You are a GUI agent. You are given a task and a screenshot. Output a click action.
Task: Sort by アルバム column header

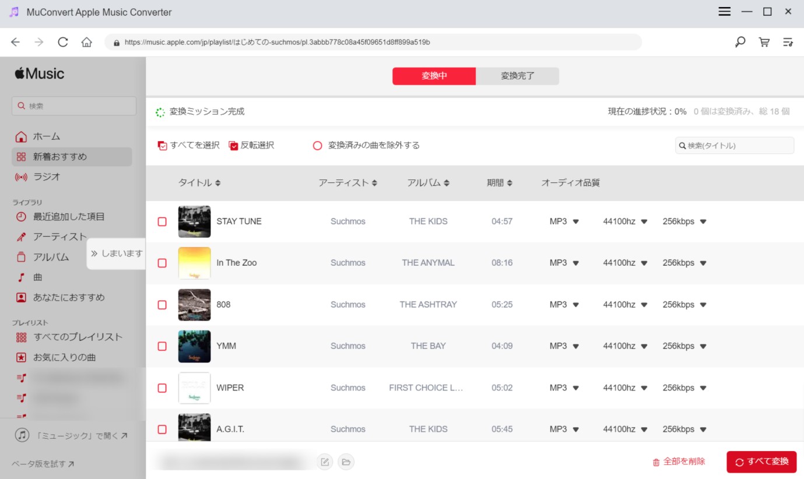click(429, 183)
